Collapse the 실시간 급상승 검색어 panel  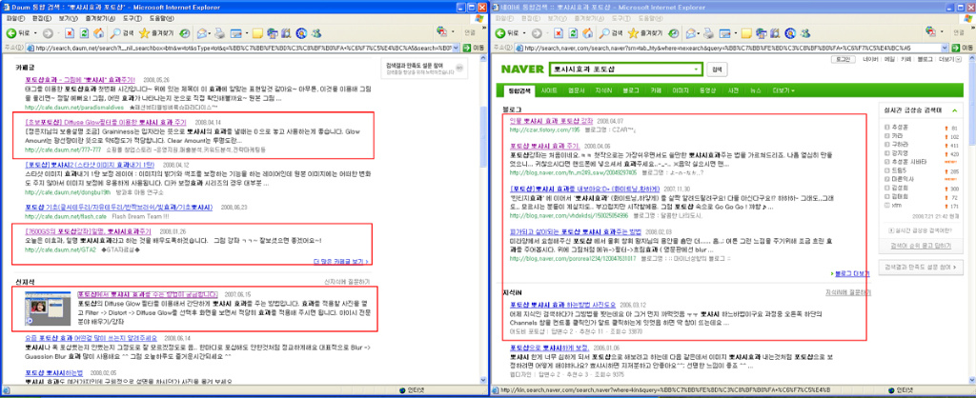(x=954, y=110)
